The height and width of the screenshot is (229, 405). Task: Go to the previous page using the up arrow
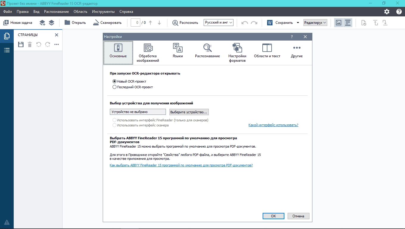(150, 23)
